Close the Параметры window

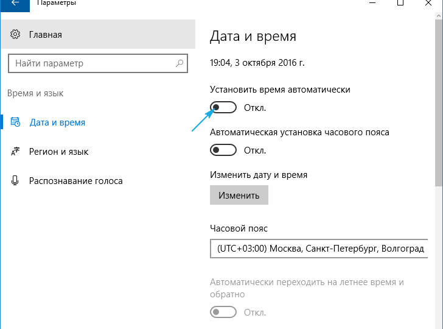(x=428, y=4)
